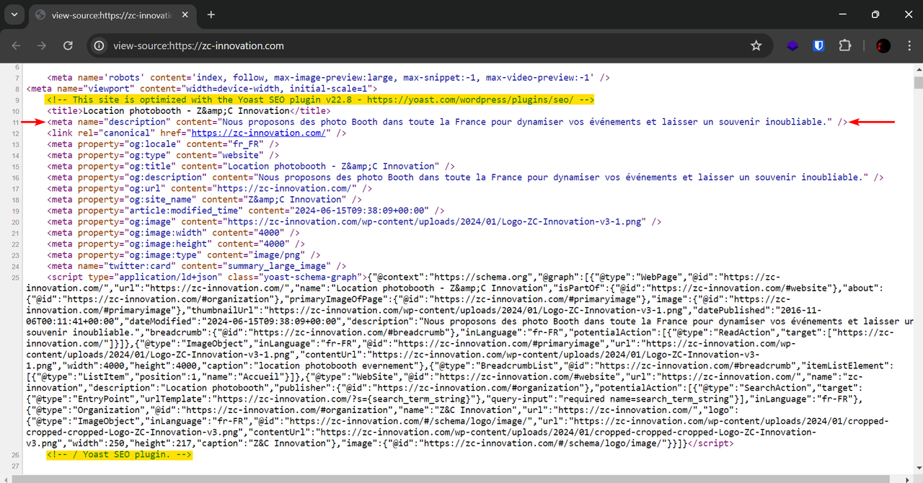Click the og:image:width 4000 line
923x483 pixels.
click(x=173, y=232)
